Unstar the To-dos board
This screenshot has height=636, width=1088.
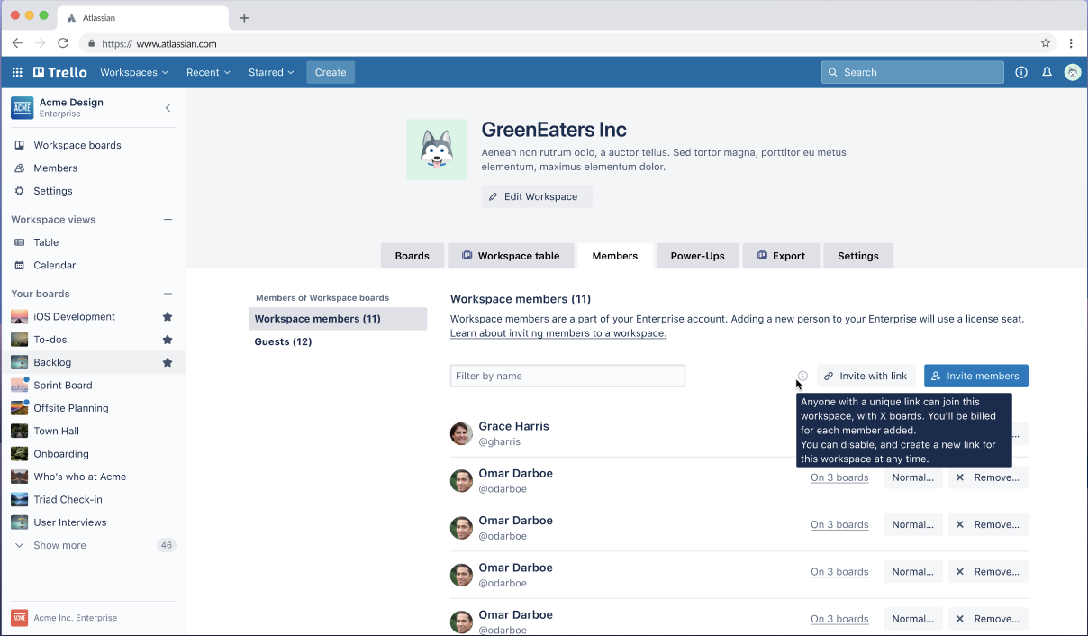tap(168, 340)
